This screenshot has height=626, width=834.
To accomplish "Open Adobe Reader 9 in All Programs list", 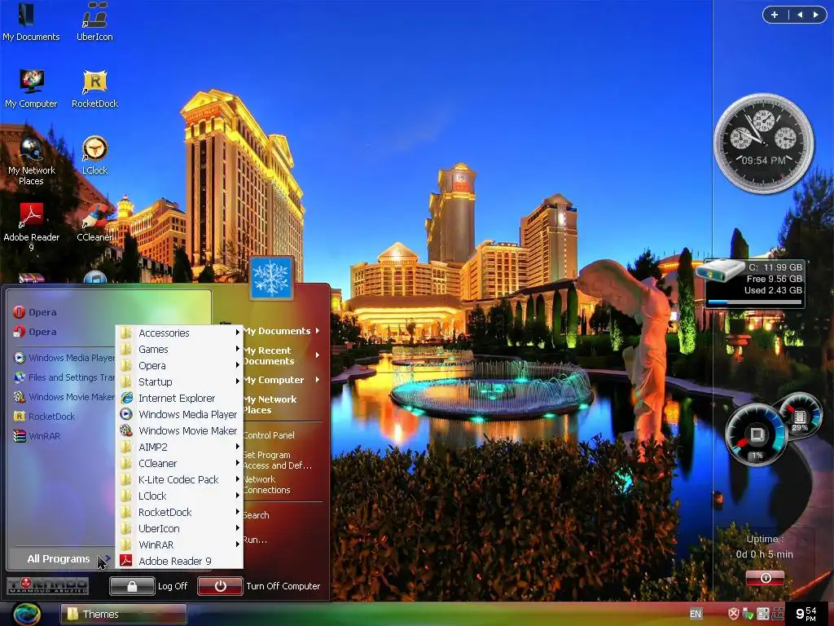I will 179,561.
